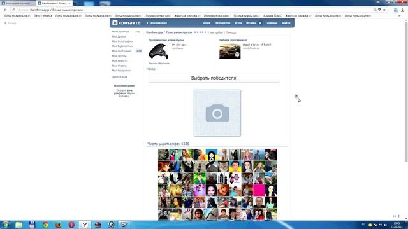Screen dimensions: 408x229
Task: Open the browser downloads arrow icon
Action: click(x=402, y=10)
